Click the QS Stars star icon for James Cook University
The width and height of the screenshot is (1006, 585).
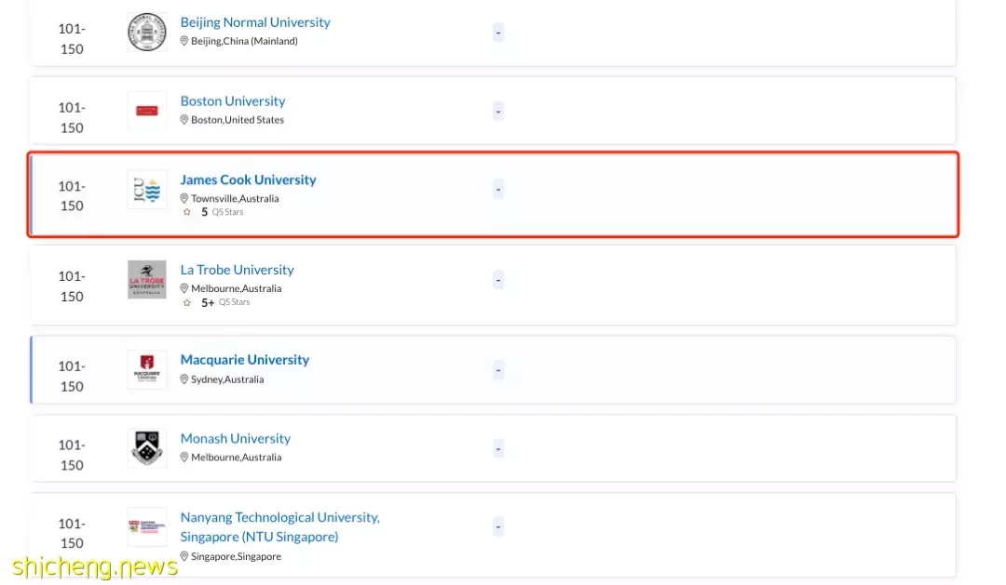point(186,212)
